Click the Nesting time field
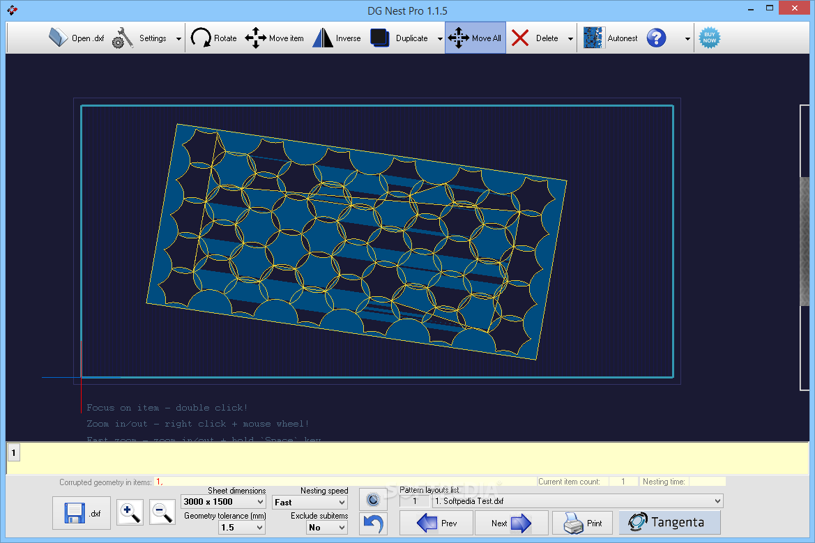Screen dimensions: 815x543 (707, 482)
